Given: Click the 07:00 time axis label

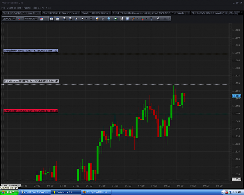Looking at the screenshot, I should point(141,186).
